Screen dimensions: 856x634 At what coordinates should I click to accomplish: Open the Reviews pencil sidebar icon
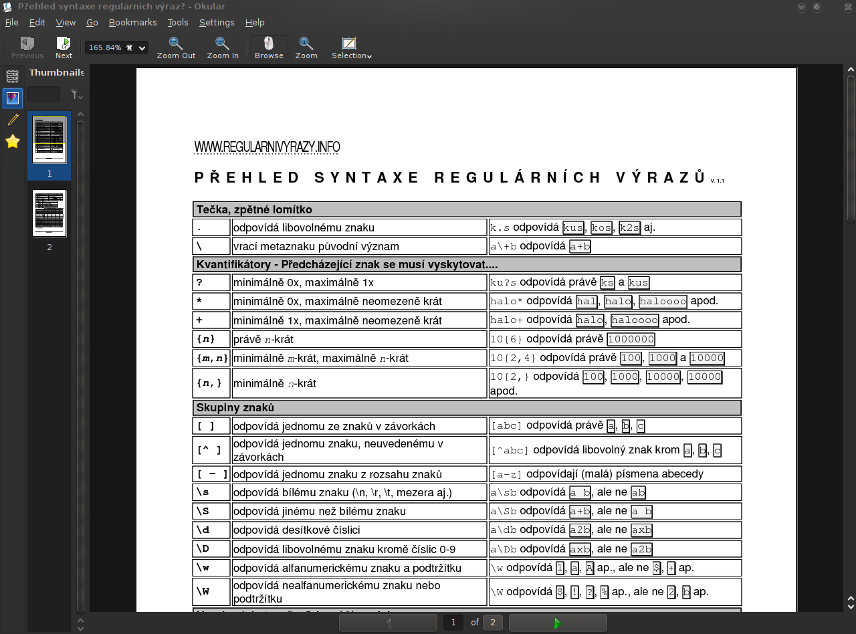12,120
